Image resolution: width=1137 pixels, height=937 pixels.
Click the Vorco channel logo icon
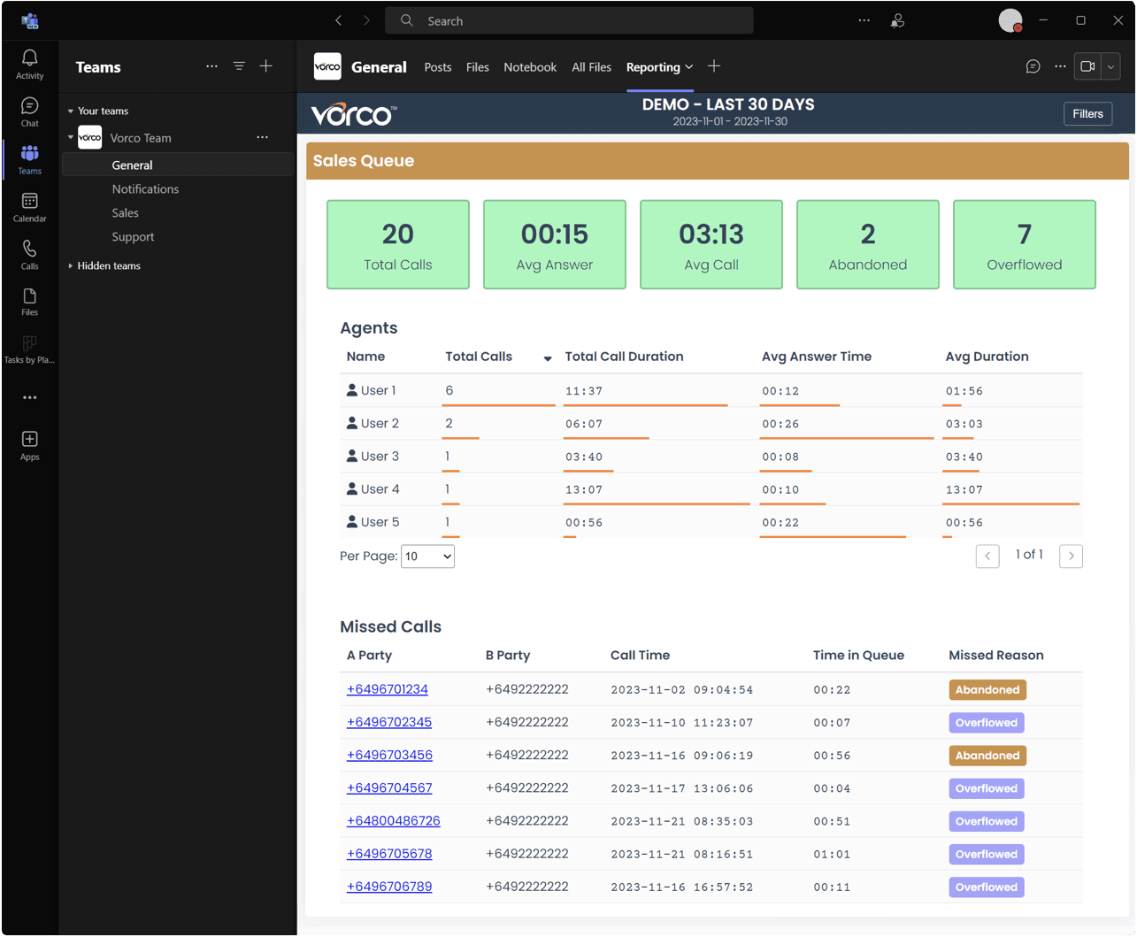pyautogui.click(x=327, y=66)
